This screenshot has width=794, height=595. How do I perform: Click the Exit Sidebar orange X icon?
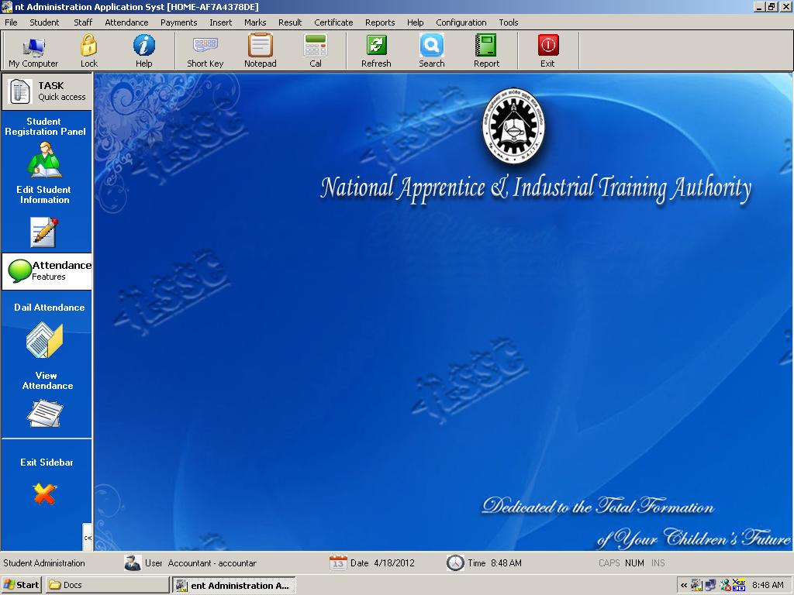click(44, 494)
